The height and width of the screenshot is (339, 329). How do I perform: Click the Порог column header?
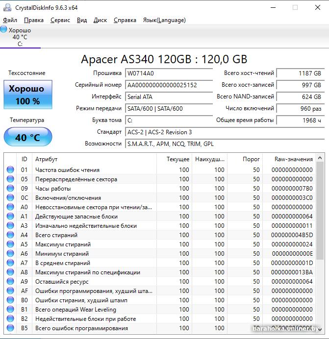[245, 159]
